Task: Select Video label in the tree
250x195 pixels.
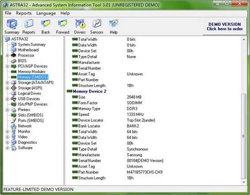Action: point(22,137)
